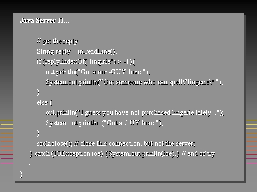257x192 pixels.
Task: Click the if reply.indexOf("lingirie") condition line
Action: 85,62
